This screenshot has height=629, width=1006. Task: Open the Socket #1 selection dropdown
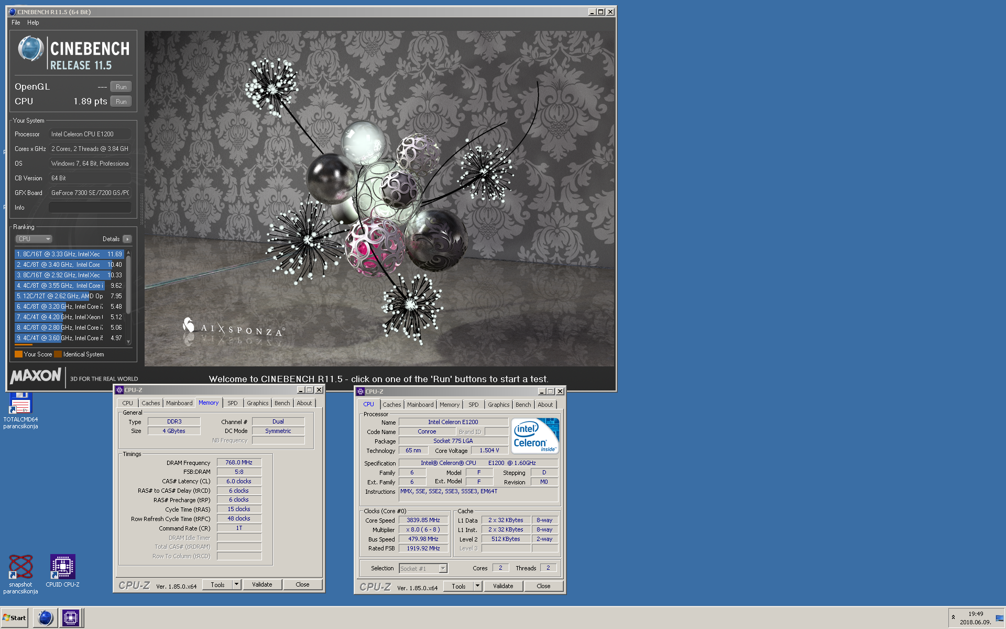tap(423, 568)
